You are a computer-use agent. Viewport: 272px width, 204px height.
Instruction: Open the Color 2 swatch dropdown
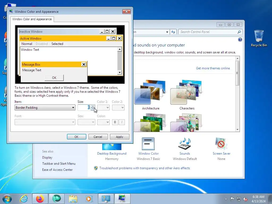118,108
